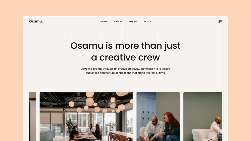Go to the STUDIO nav item

coord(103,21)
